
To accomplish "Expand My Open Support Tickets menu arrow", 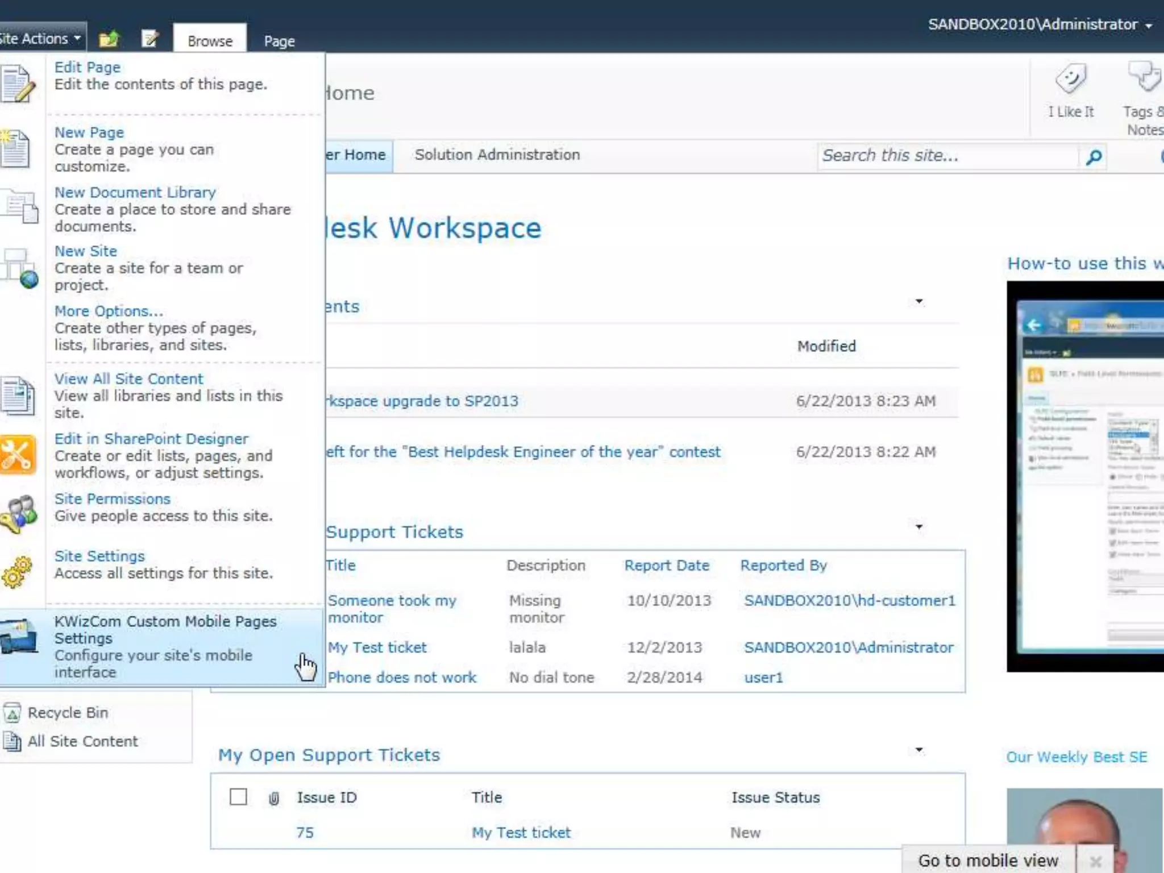I will coord(919,750).
